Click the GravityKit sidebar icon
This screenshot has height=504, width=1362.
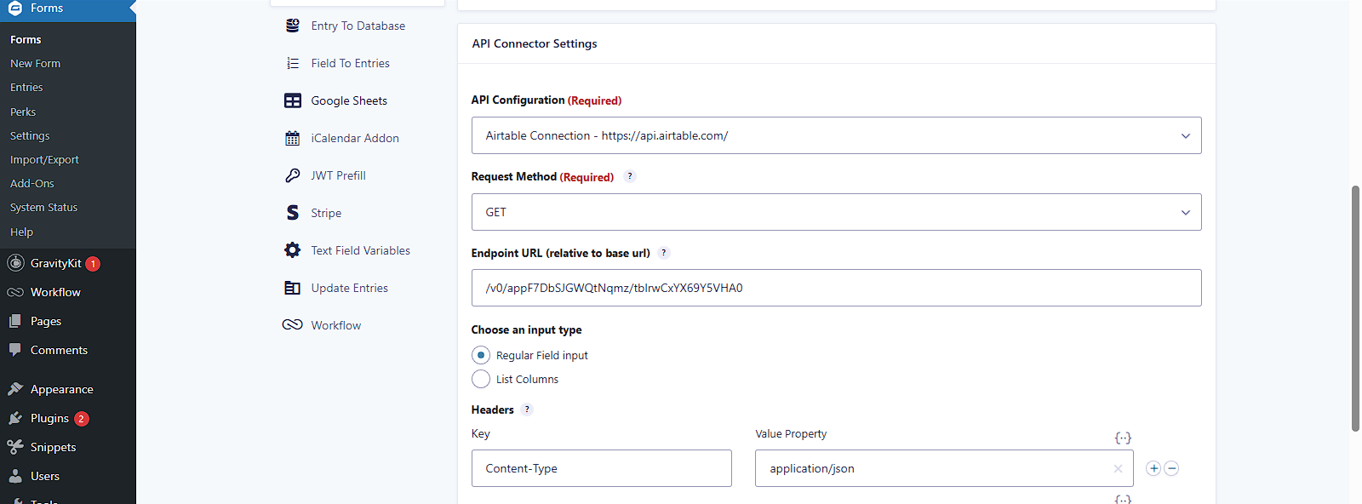pyautogui.click(x=15, y=263)
